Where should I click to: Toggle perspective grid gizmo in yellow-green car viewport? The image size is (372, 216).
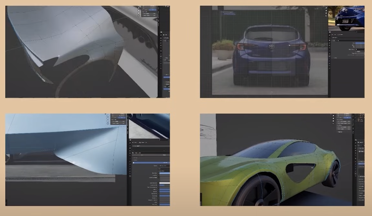tap(333, 124)
